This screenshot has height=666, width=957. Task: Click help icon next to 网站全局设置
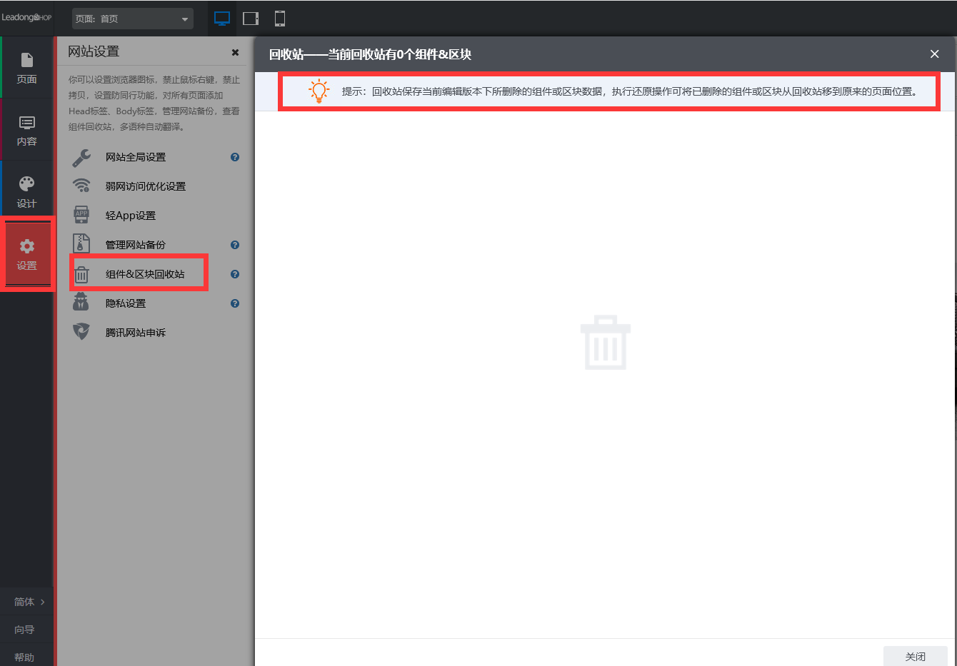point(235,157)
